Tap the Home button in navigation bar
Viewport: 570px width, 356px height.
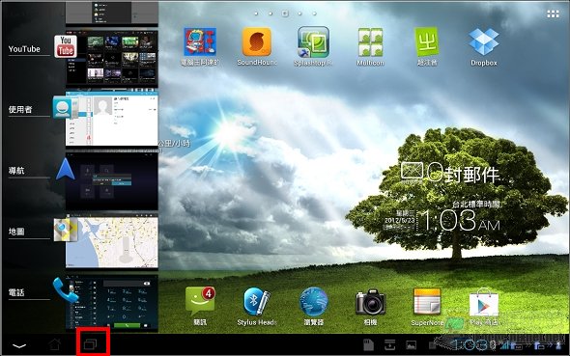(x=54, y=344)
